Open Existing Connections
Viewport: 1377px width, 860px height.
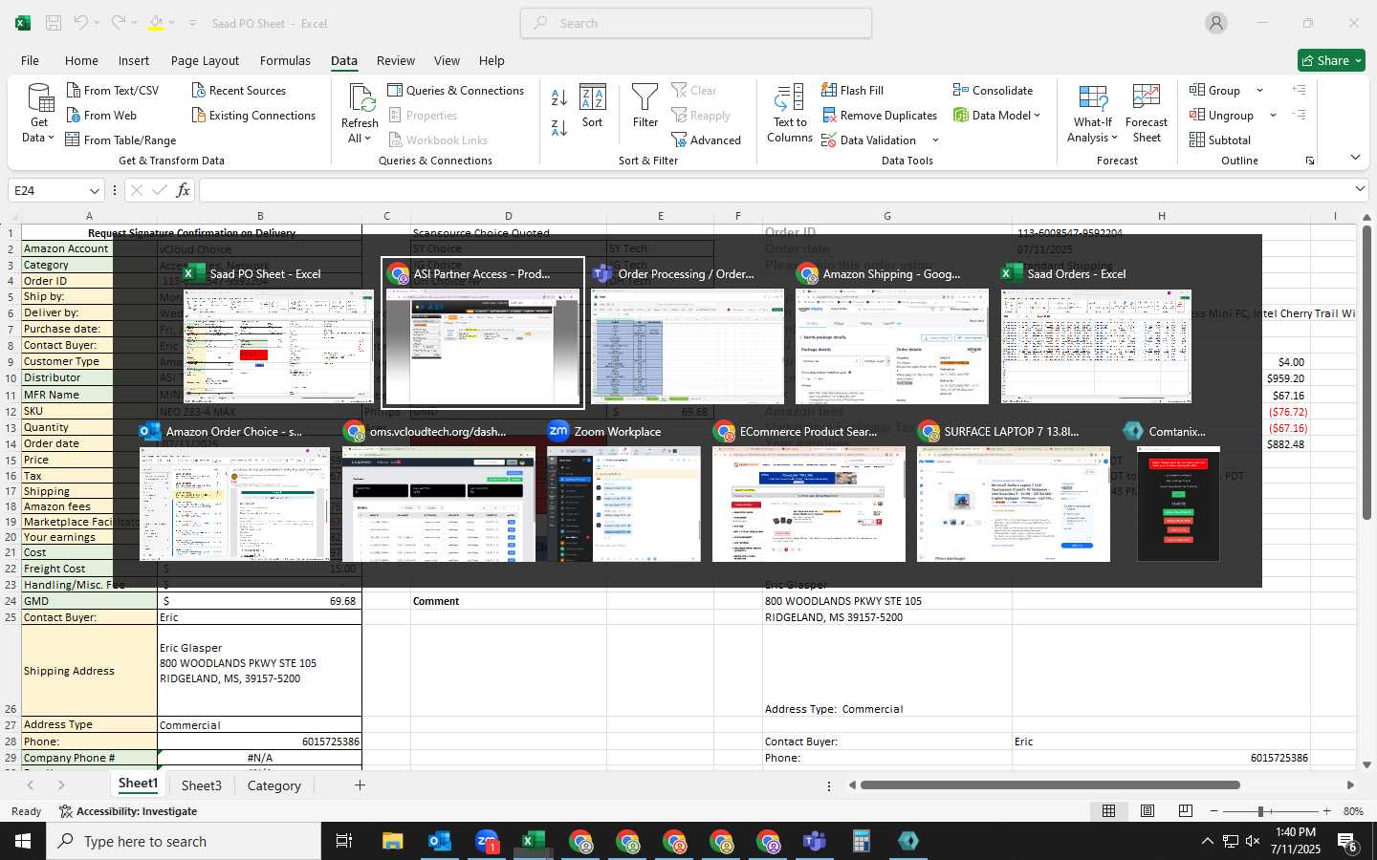(253, 116)
